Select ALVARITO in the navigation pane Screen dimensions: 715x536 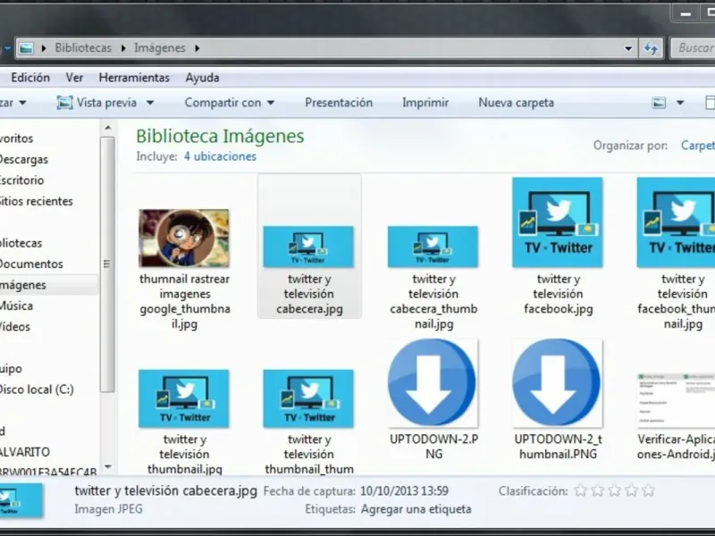pos(25,452)
